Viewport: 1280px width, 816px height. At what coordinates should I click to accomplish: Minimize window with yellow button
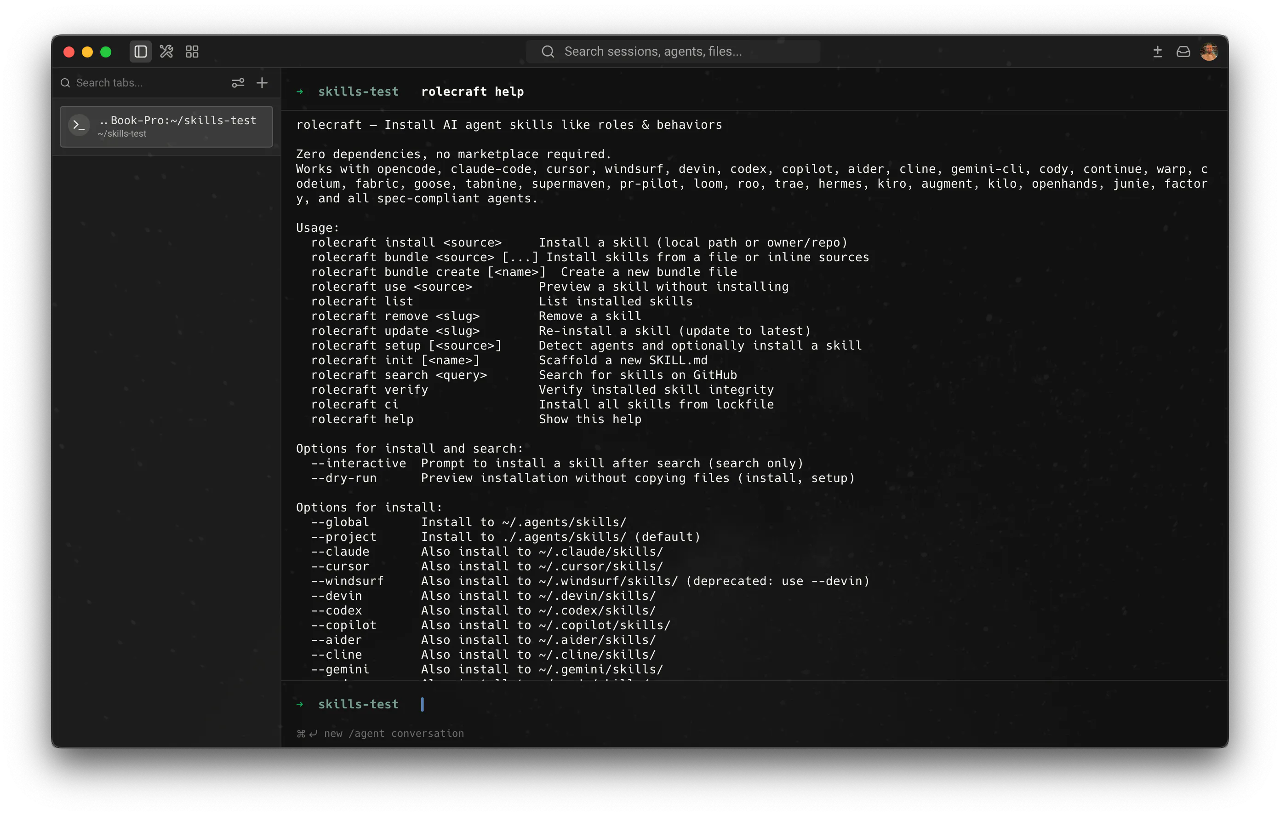87,52
